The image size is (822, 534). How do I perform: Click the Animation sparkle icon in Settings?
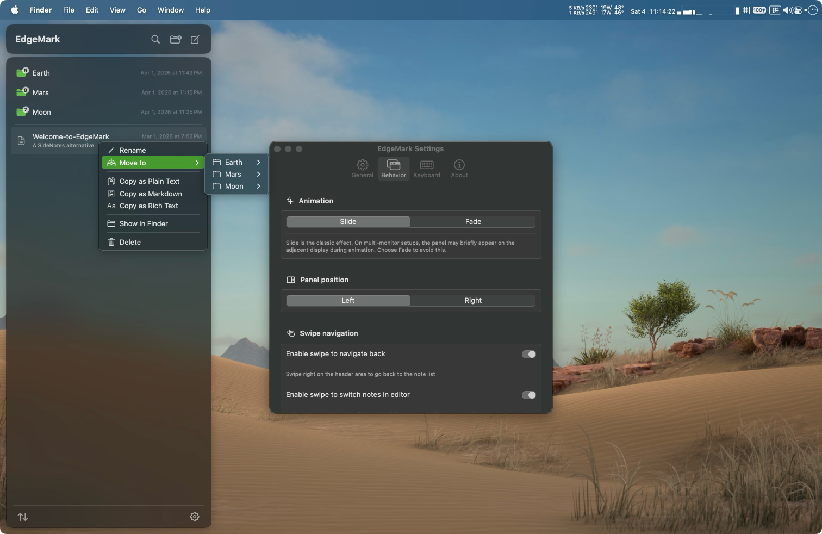290,201
